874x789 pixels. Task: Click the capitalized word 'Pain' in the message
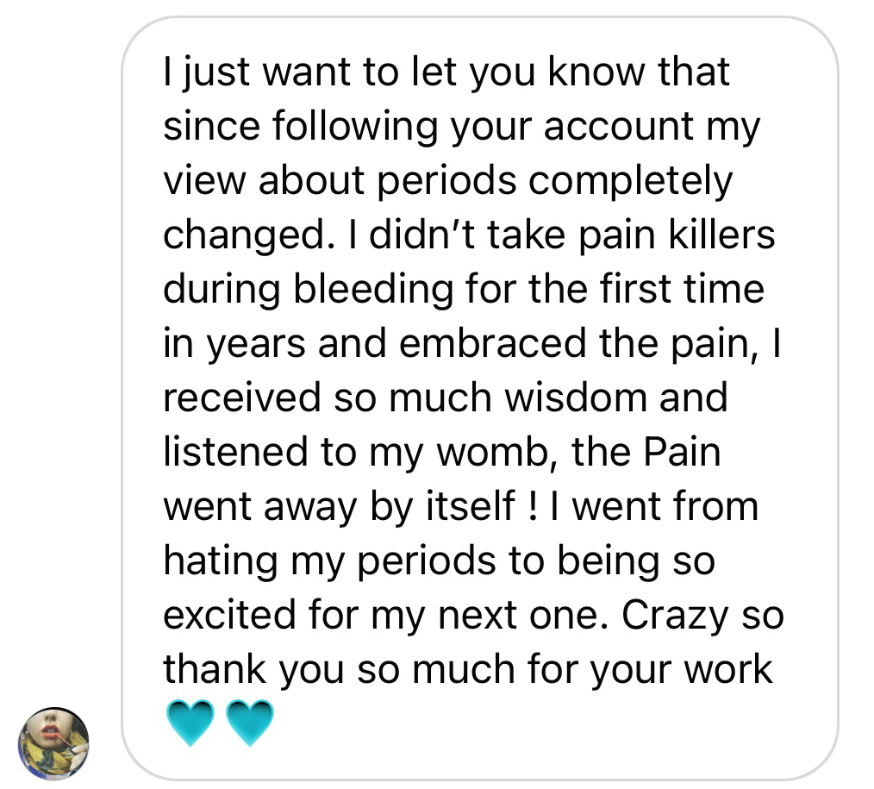point(682,452)
